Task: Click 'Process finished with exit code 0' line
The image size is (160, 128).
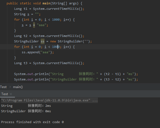Action: [33, 122]
